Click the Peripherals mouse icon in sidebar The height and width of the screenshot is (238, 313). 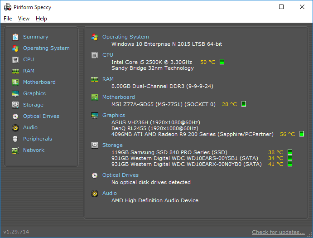point(15,139)
